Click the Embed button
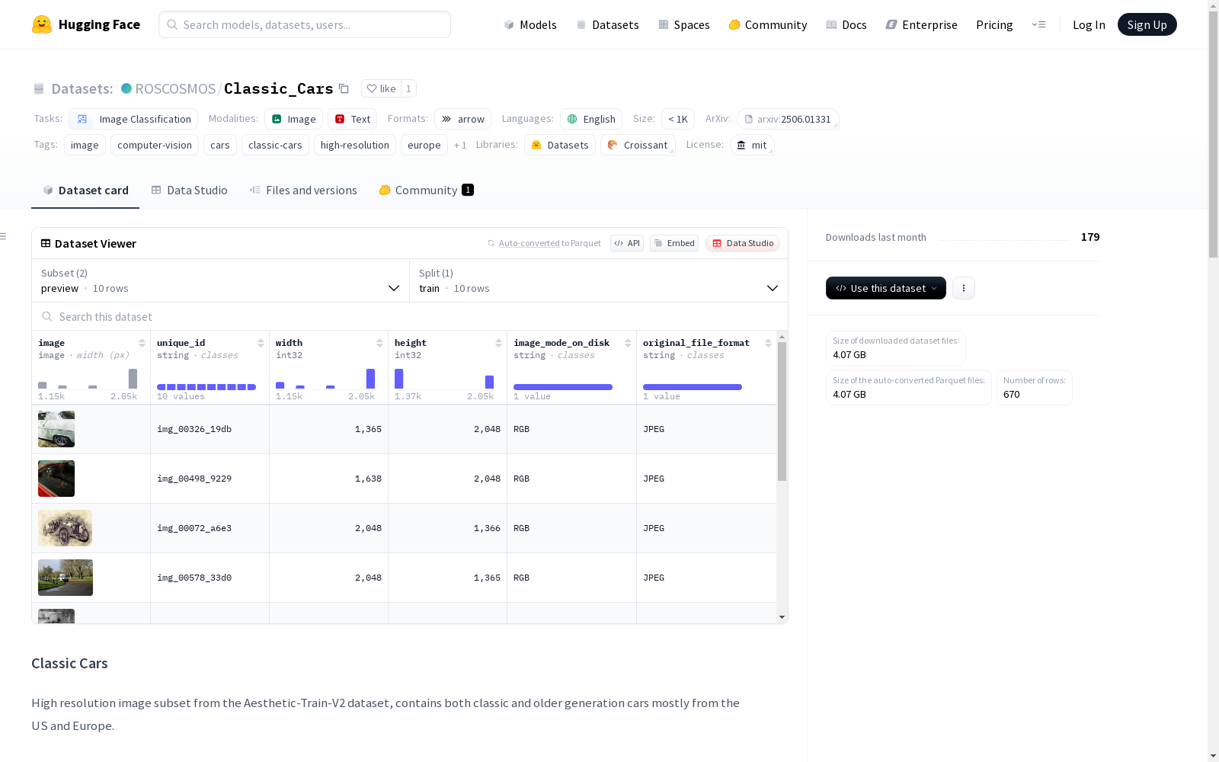Viewport: 1219px width, 762px height. pyautogui.click(x=674, y=243)
